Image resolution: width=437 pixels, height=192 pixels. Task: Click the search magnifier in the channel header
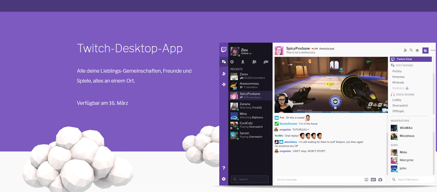coord(411,50)
